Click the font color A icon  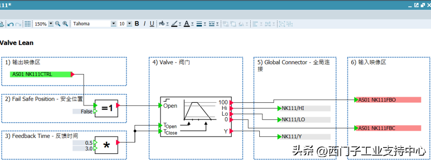(186, 24)
